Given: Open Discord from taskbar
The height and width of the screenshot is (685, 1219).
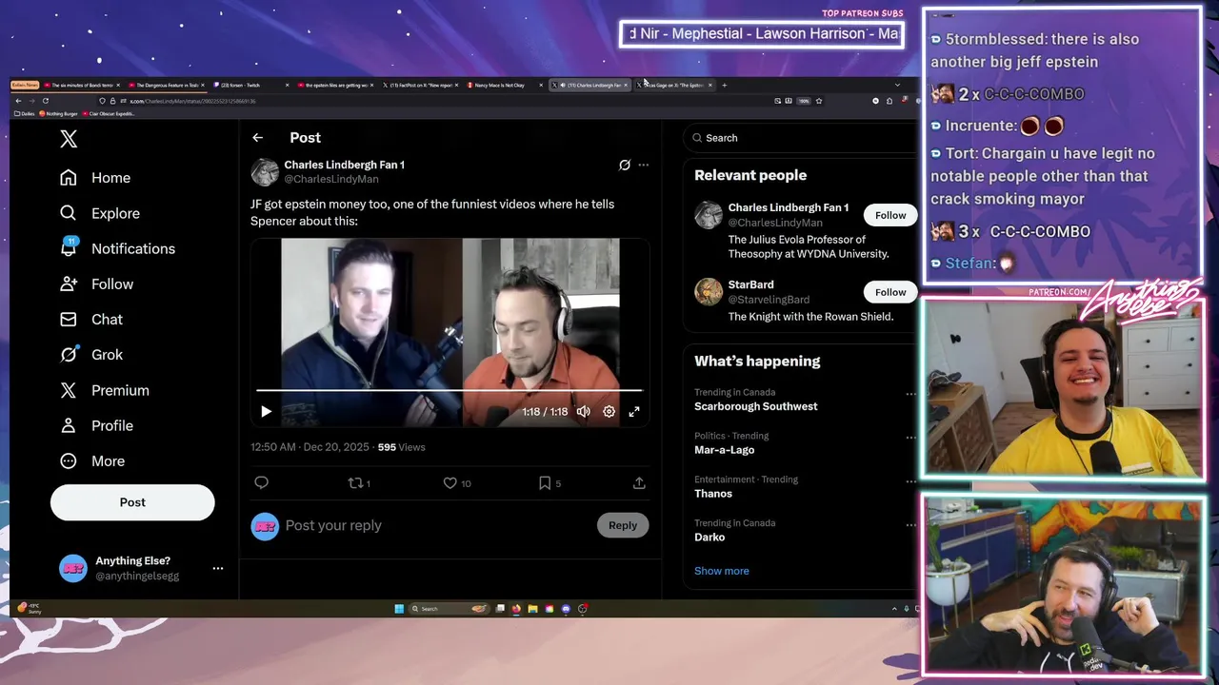Looking at the screenshot, I should click(566, 609).
